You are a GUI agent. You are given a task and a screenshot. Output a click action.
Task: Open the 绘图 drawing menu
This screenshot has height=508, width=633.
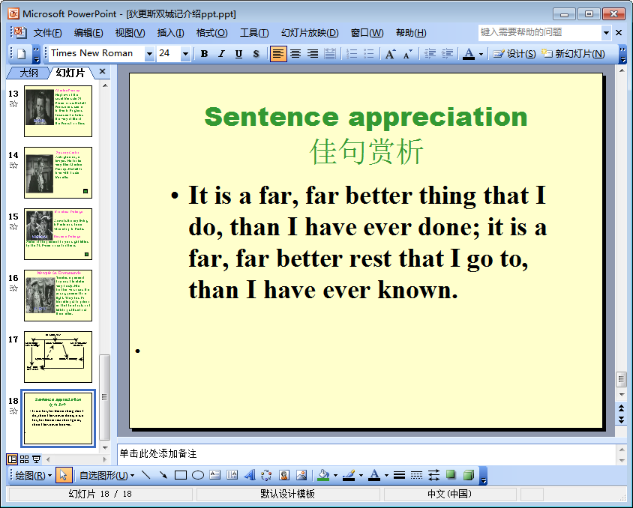33,476
